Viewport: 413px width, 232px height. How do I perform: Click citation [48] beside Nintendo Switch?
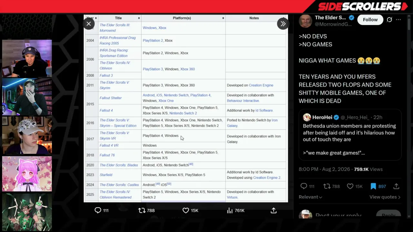[x=191, y=164]
